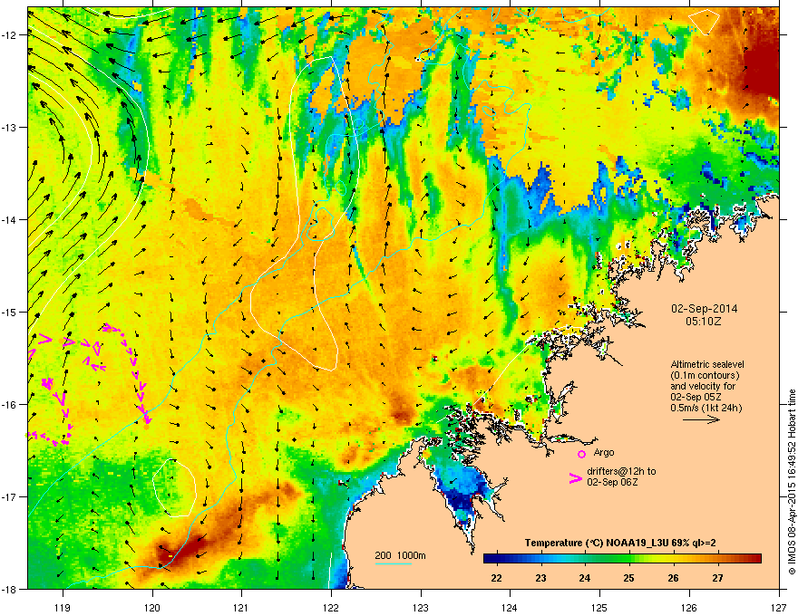Click latitude axis label -12
The width and height of the screenshot is (798, 616).
click(x=10, y=35)
